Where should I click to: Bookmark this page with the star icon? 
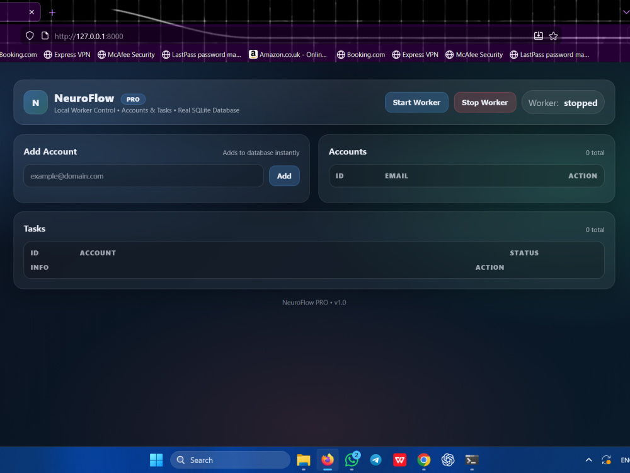(553, 36)
